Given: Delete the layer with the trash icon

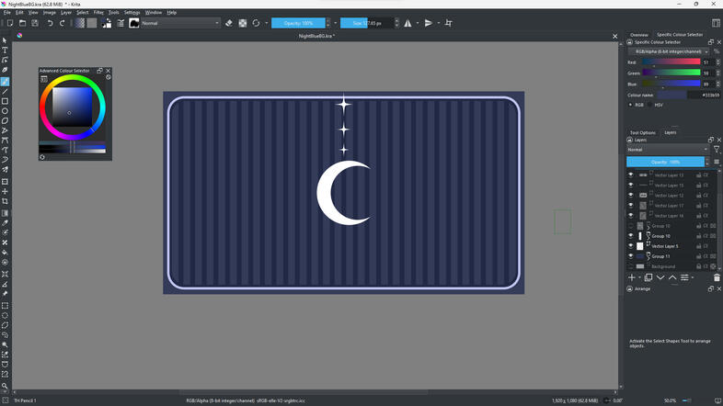Looking at the screenshot, I should (717, 277).
